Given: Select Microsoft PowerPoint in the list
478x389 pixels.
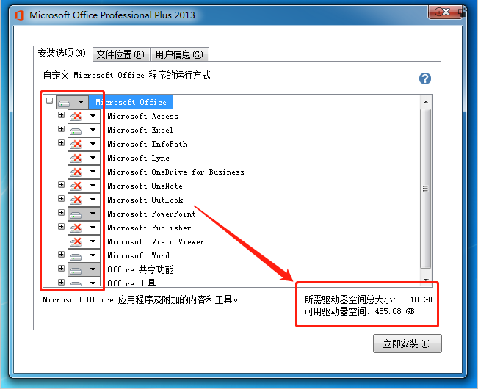Looking at the screenshot, I should click(151, 214).
